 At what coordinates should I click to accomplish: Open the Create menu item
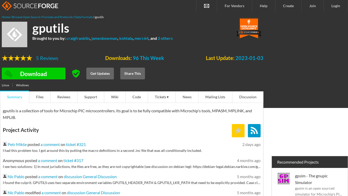[x=288, y=6]
